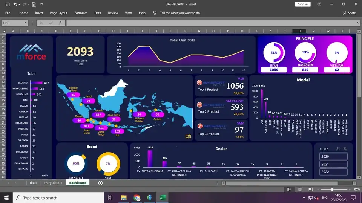
Task: Switch to Page Layout view in the status bar
Action: tap(300, 189)
